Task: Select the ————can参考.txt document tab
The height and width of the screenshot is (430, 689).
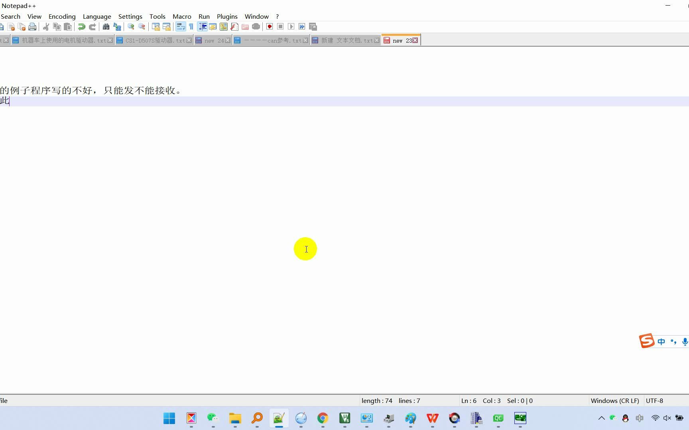Action: pyautogui.click(x=270, y=40)
